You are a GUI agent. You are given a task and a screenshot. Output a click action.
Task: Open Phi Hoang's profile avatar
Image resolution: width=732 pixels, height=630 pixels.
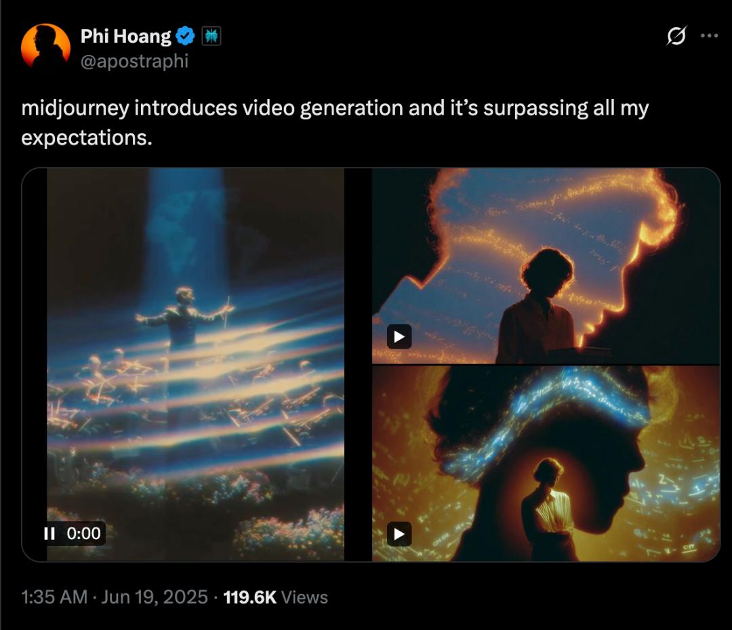click(x=45, y=46)
